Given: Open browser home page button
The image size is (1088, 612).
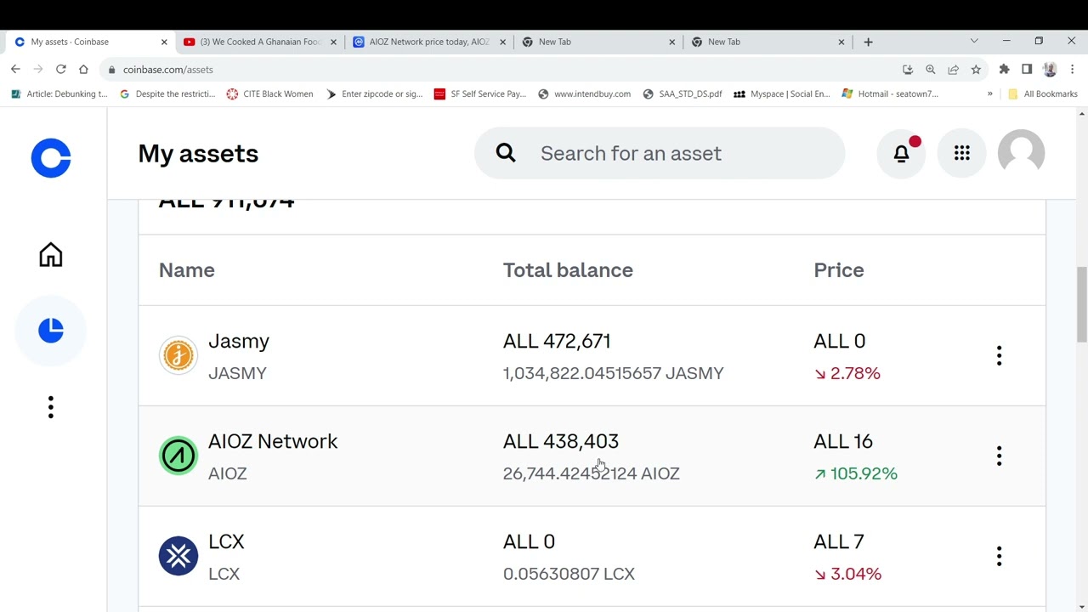Looking at the screenshot, I should [x=83, y=70].
